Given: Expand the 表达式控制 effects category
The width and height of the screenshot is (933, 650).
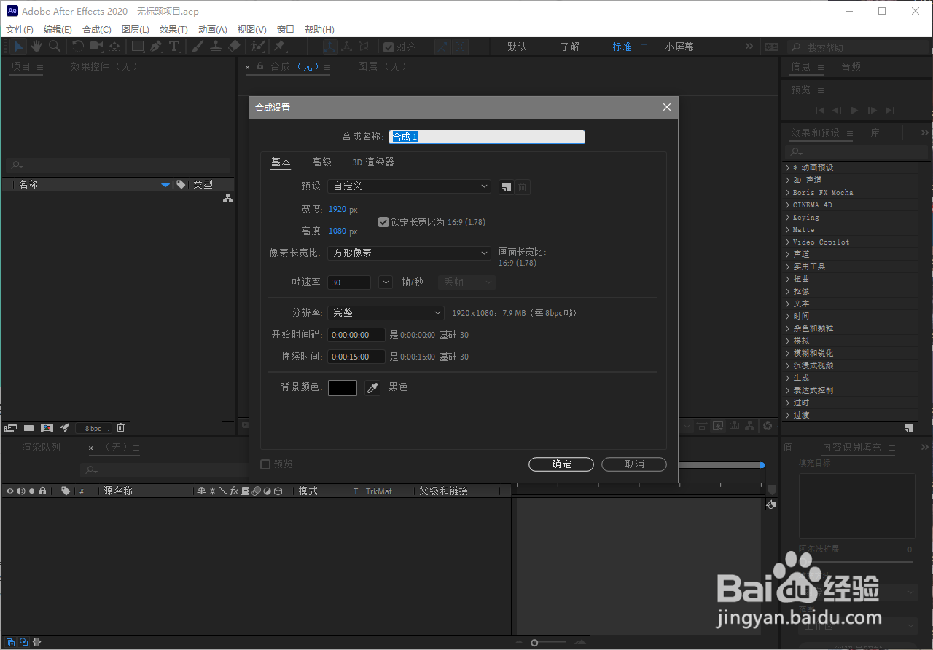Looking at the screenshot, I should 788,390.
